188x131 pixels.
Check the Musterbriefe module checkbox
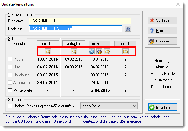coord(10,90)
